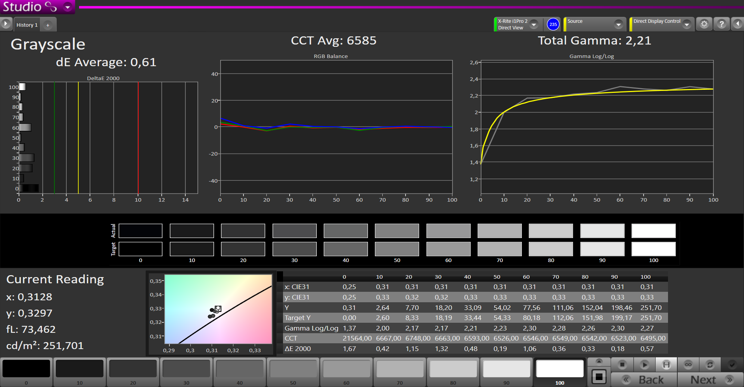Click the 'cd/m²: 251,701' reading
The width and height of the screenshot is (744, 387).
click(45, 345)
